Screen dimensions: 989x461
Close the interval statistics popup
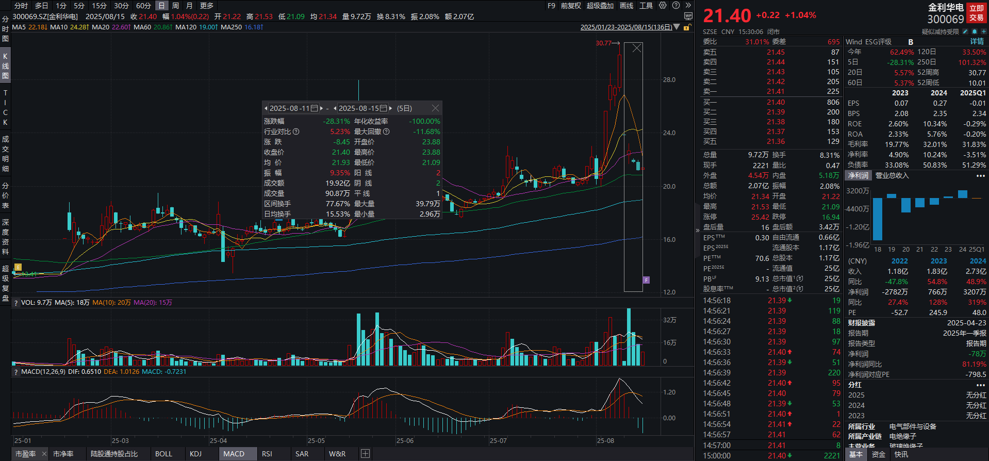435,108
